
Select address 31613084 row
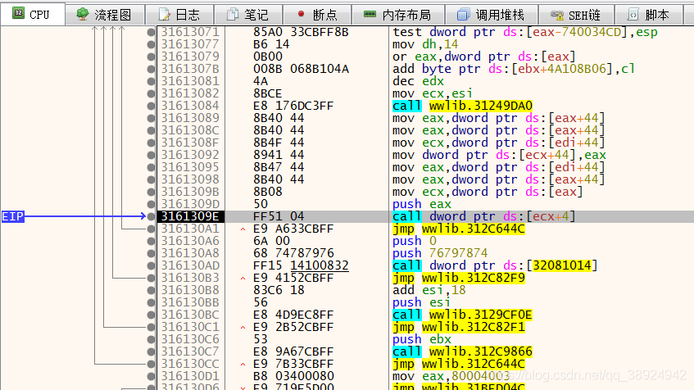190,106
